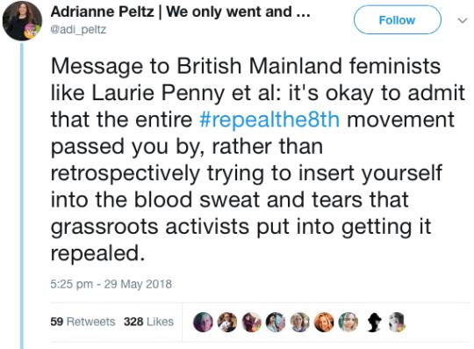Click the tweet text mentioning Laurie Penny
474x349 pixels.
click(x=258, y=159)
